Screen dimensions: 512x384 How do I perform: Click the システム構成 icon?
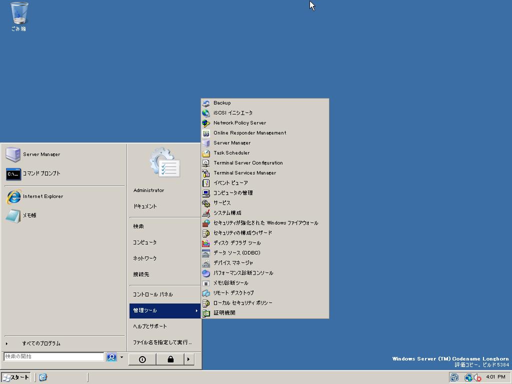point(205,213)
